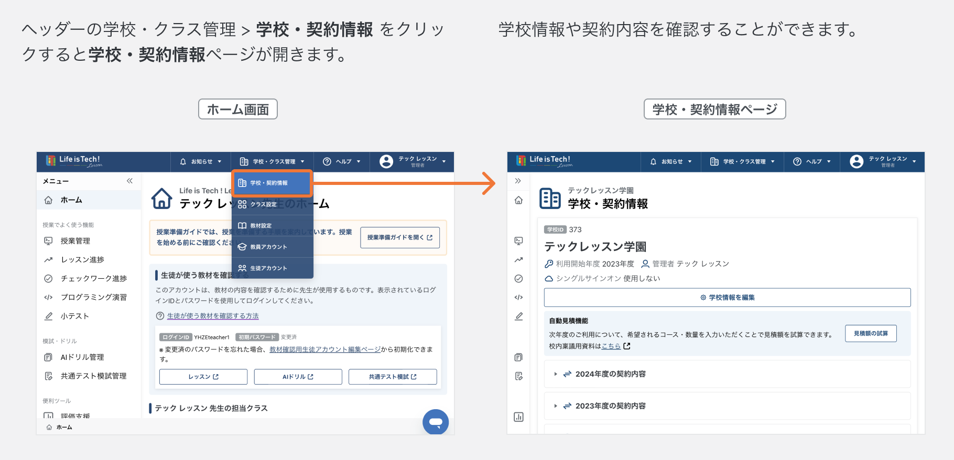
Task: Click quiz pencil icon in collapsed sidebar
Action: [x=518, y=316]
